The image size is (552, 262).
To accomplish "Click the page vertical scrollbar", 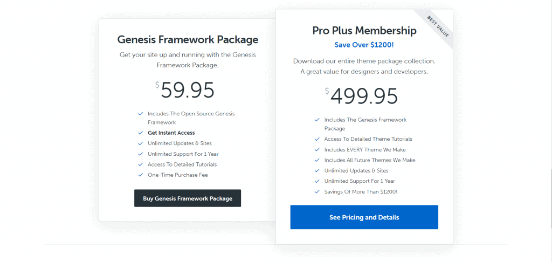I will coord(550,131).
